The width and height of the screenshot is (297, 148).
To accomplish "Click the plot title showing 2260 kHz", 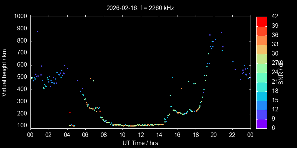I will click(x=140, y=7).
